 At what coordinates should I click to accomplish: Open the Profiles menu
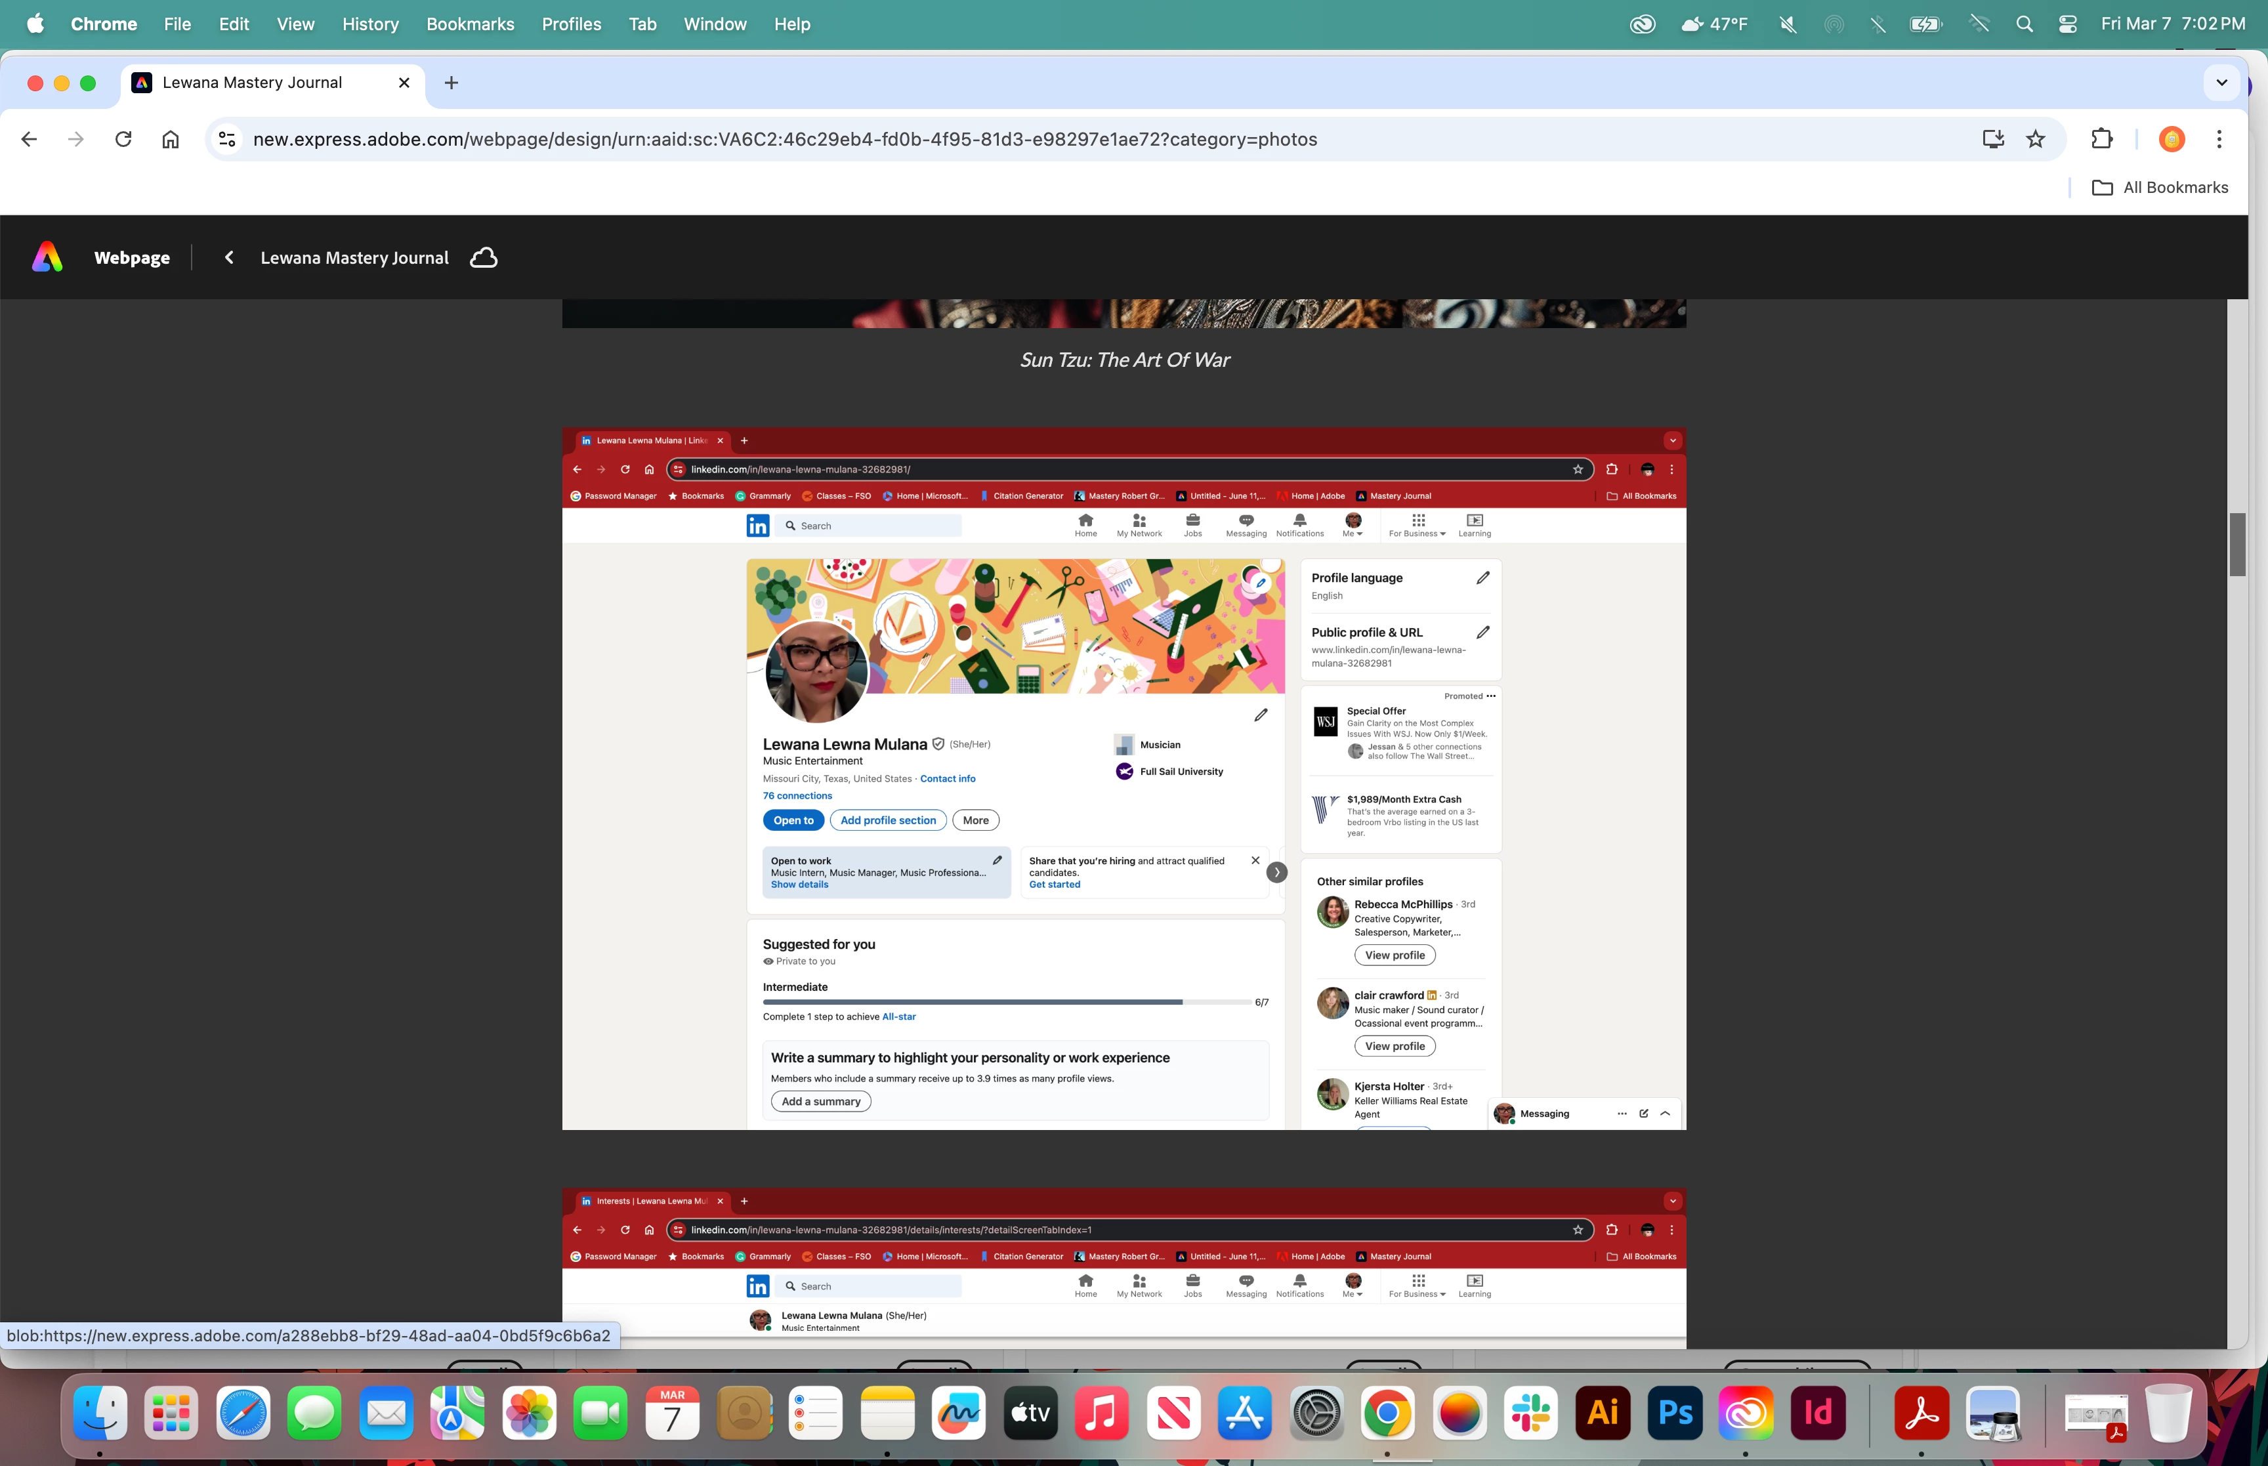click(571, 24)
